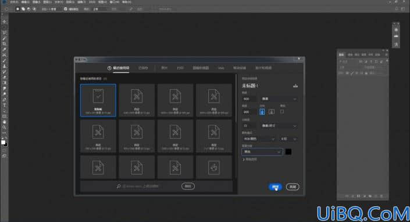Click the save document preset icon
The image size is (410, 222).
pos(295,86)
